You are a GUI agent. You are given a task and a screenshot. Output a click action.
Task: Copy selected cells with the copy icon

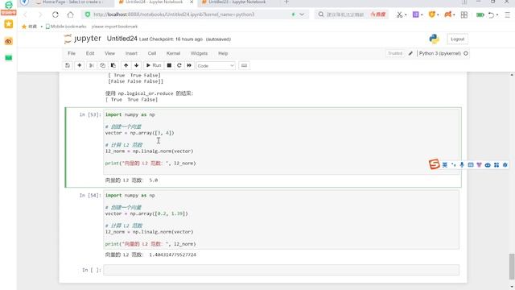102,65
